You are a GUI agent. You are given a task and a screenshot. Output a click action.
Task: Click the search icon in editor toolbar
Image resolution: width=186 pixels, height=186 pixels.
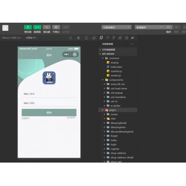coord(108,38)
